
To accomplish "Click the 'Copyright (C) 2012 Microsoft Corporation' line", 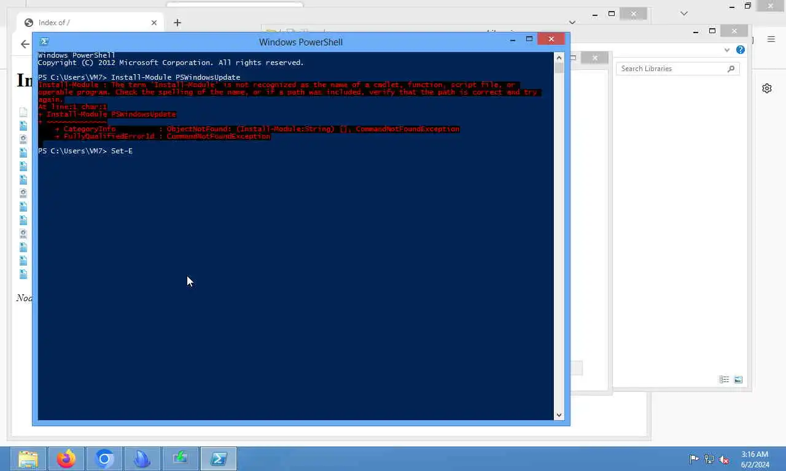I will [x=171, y=63].
